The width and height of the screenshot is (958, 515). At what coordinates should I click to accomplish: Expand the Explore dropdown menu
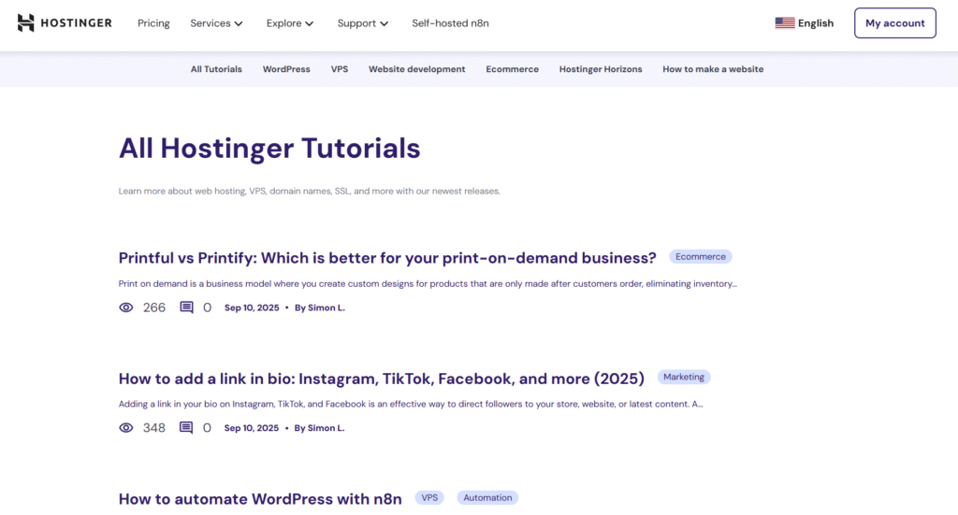(x=290, y=23)
